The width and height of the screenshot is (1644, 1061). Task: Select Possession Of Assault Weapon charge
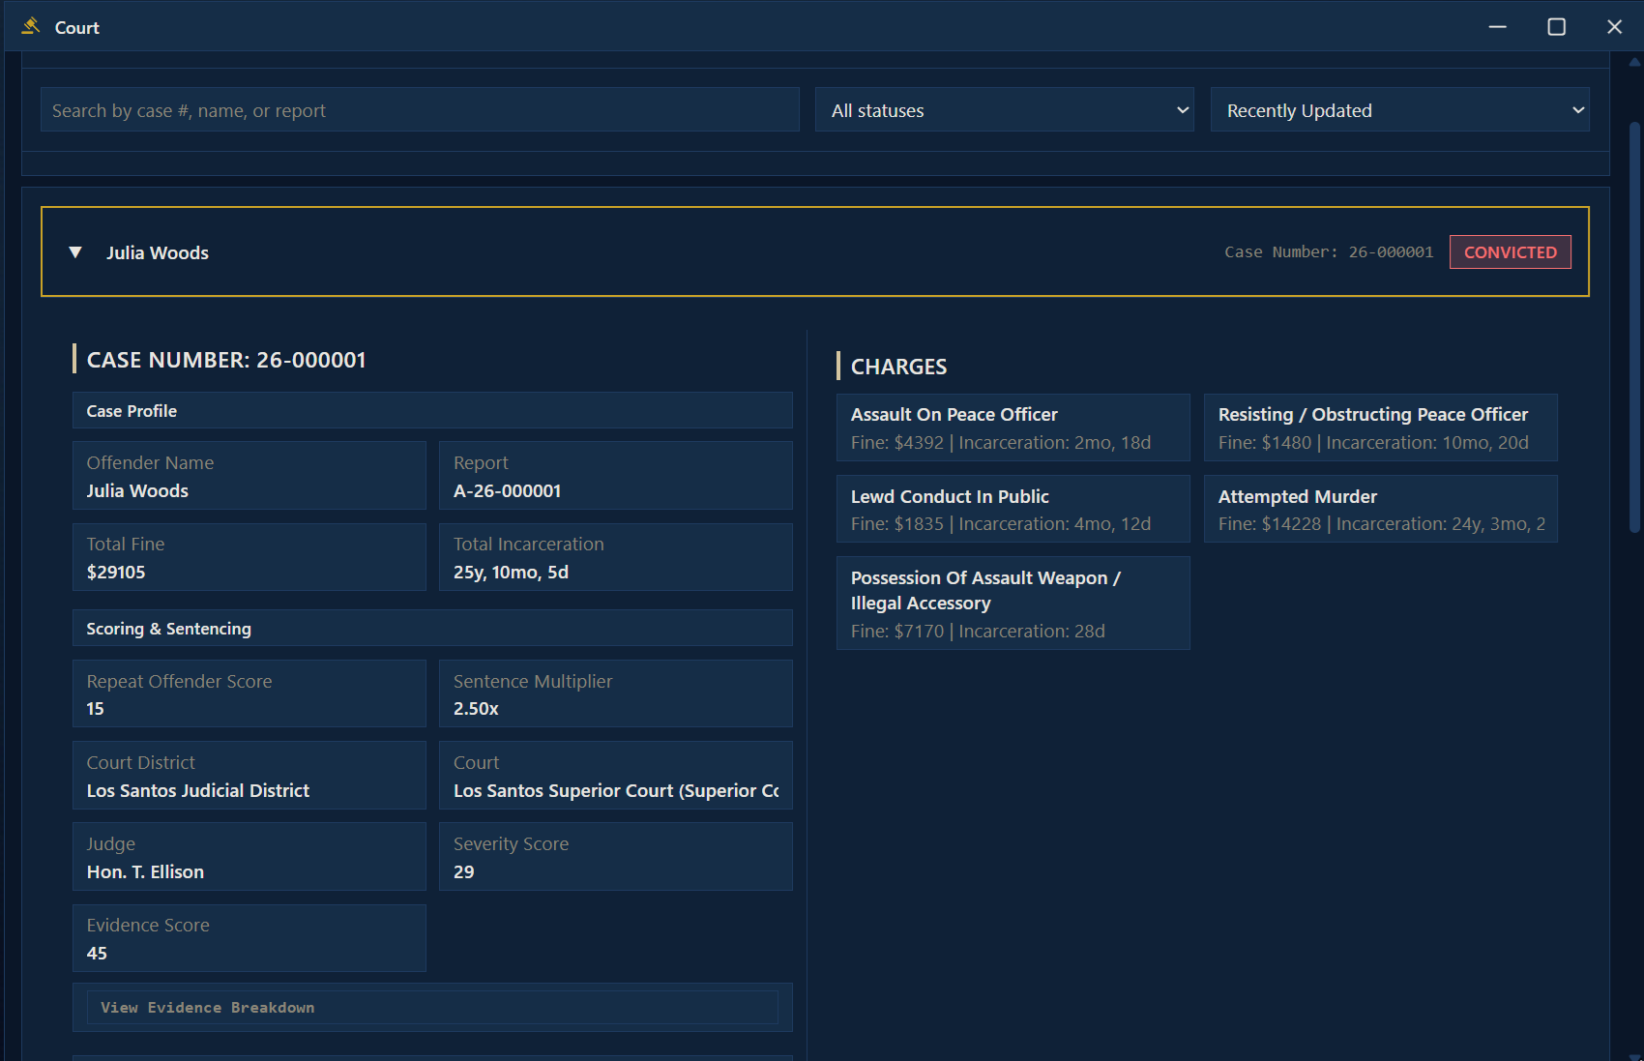click(x=1013, y=604)
